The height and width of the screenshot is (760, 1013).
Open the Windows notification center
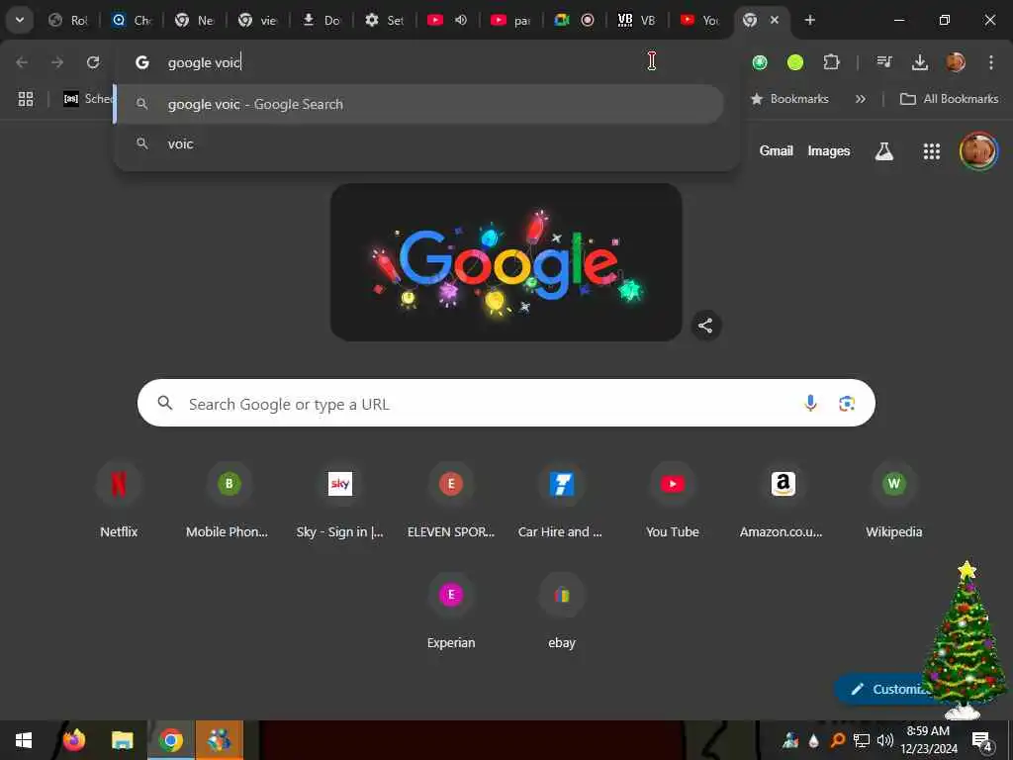coord(981,740)
